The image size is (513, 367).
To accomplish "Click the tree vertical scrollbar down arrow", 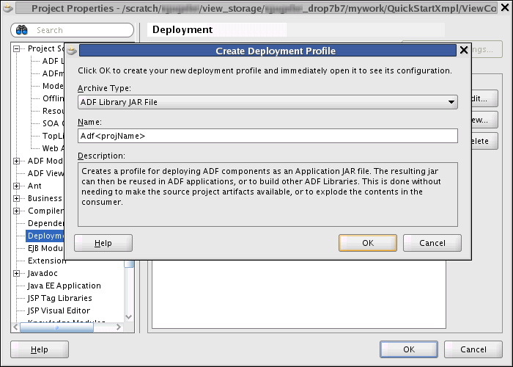I will click(129, 317).
